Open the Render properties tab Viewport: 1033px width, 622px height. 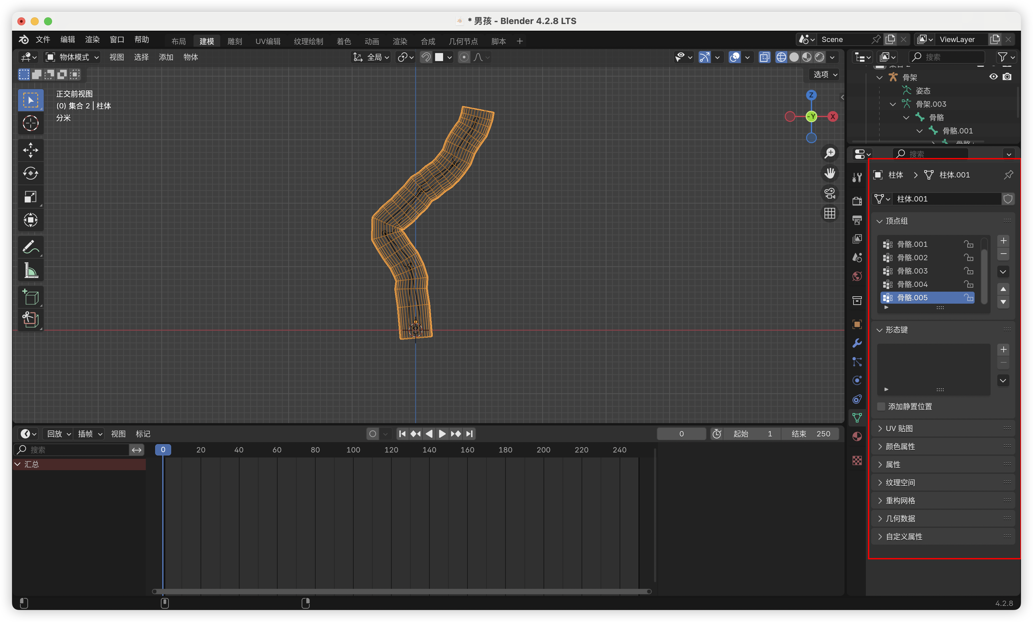click(x=857, y=201)
